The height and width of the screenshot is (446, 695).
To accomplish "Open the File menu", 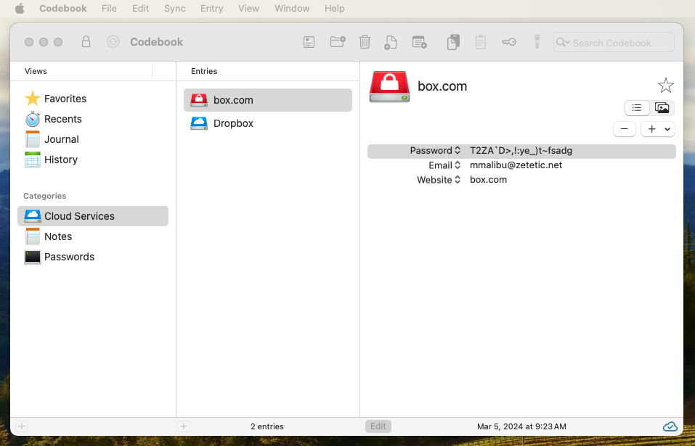I will (x=109, y=9).
